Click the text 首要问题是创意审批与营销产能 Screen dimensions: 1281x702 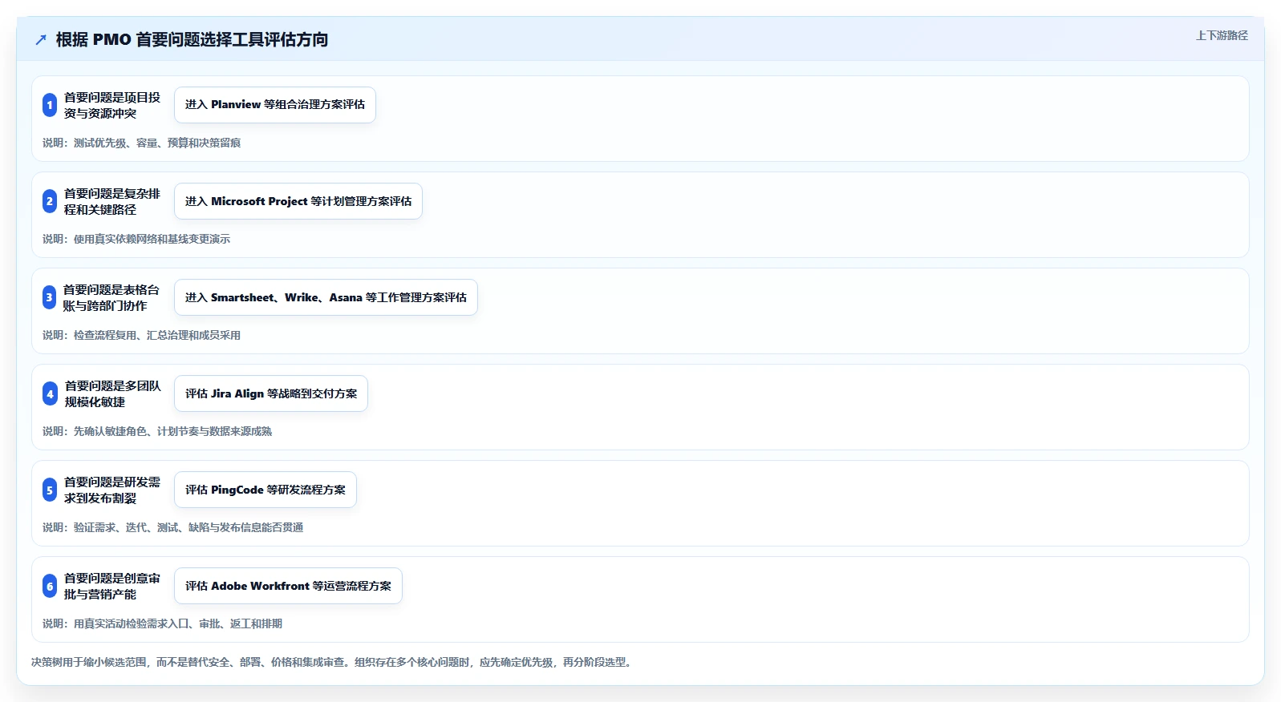pos(112,586)
